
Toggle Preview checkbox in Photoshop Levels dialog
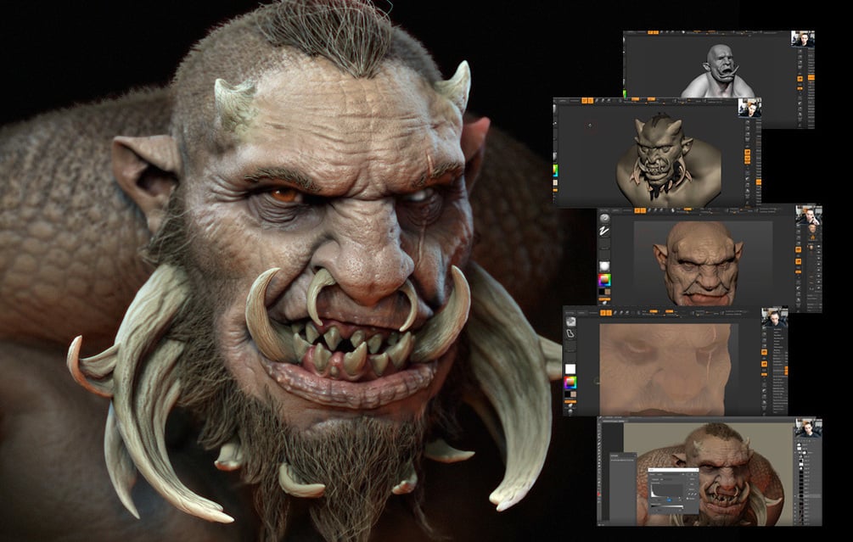point(687,499)
